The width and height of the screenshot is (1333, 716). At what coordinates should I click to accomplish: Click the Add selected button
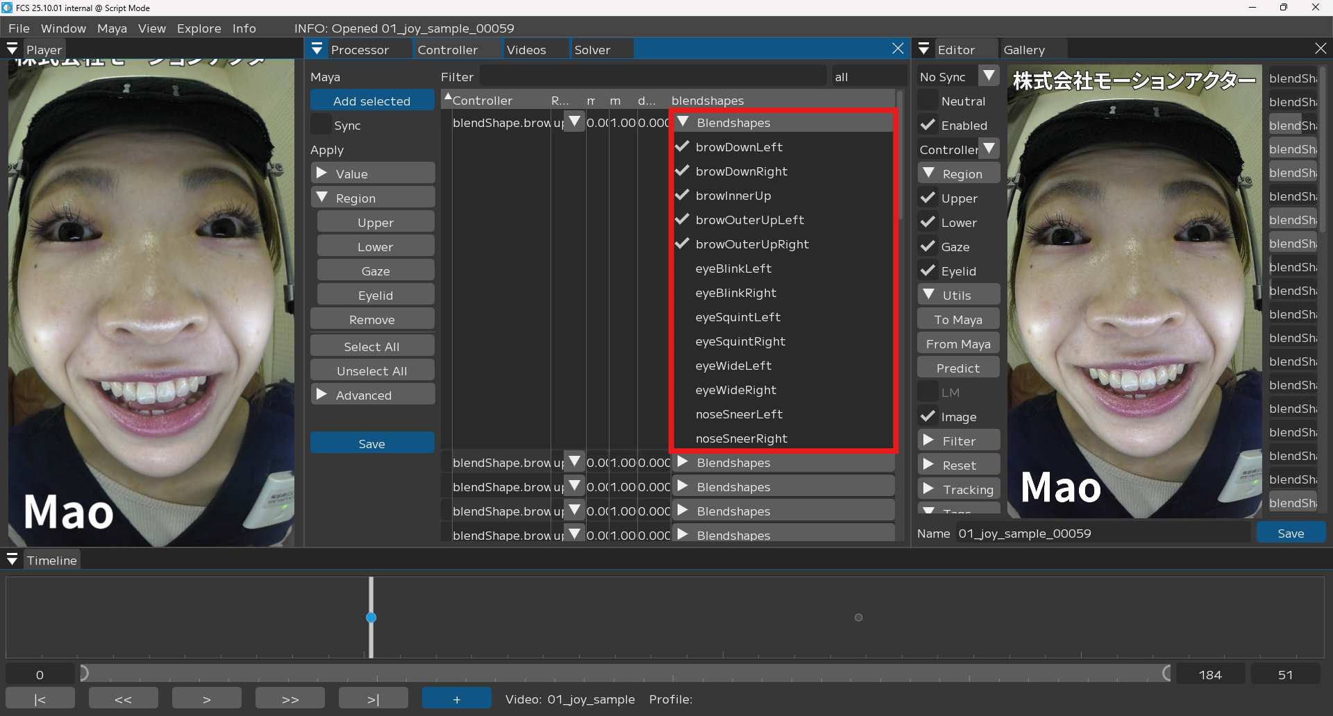(372, 101)
